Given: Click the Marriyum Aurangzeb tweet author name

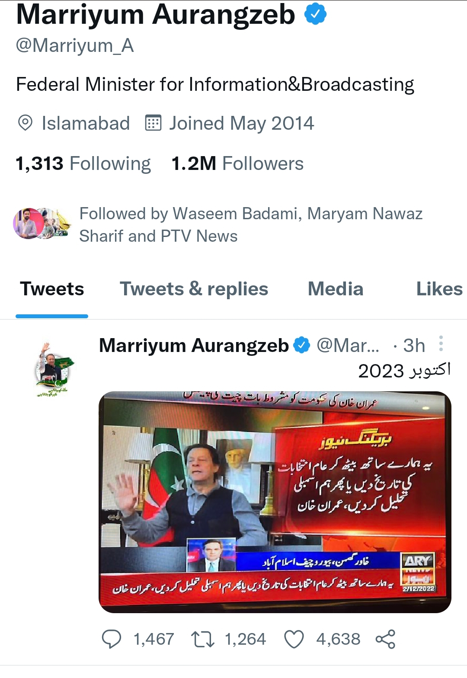Looking at the screenshot, I should pyautogui.click(x=194, y=345).
